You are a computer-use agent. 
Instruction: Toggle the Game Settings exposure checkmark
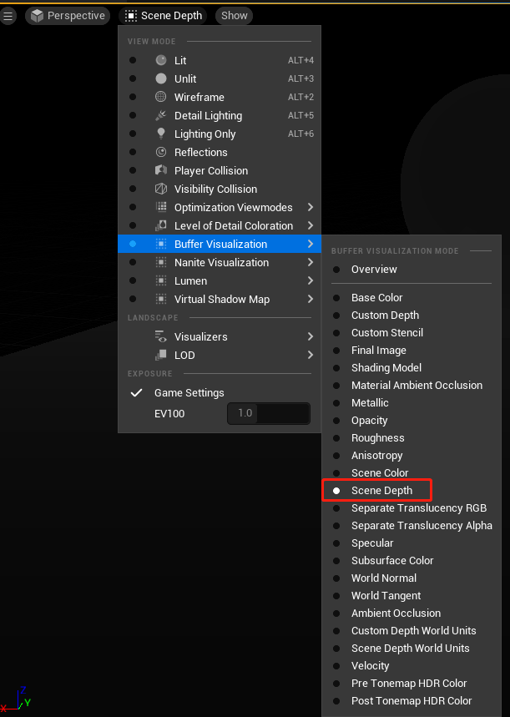136,393
